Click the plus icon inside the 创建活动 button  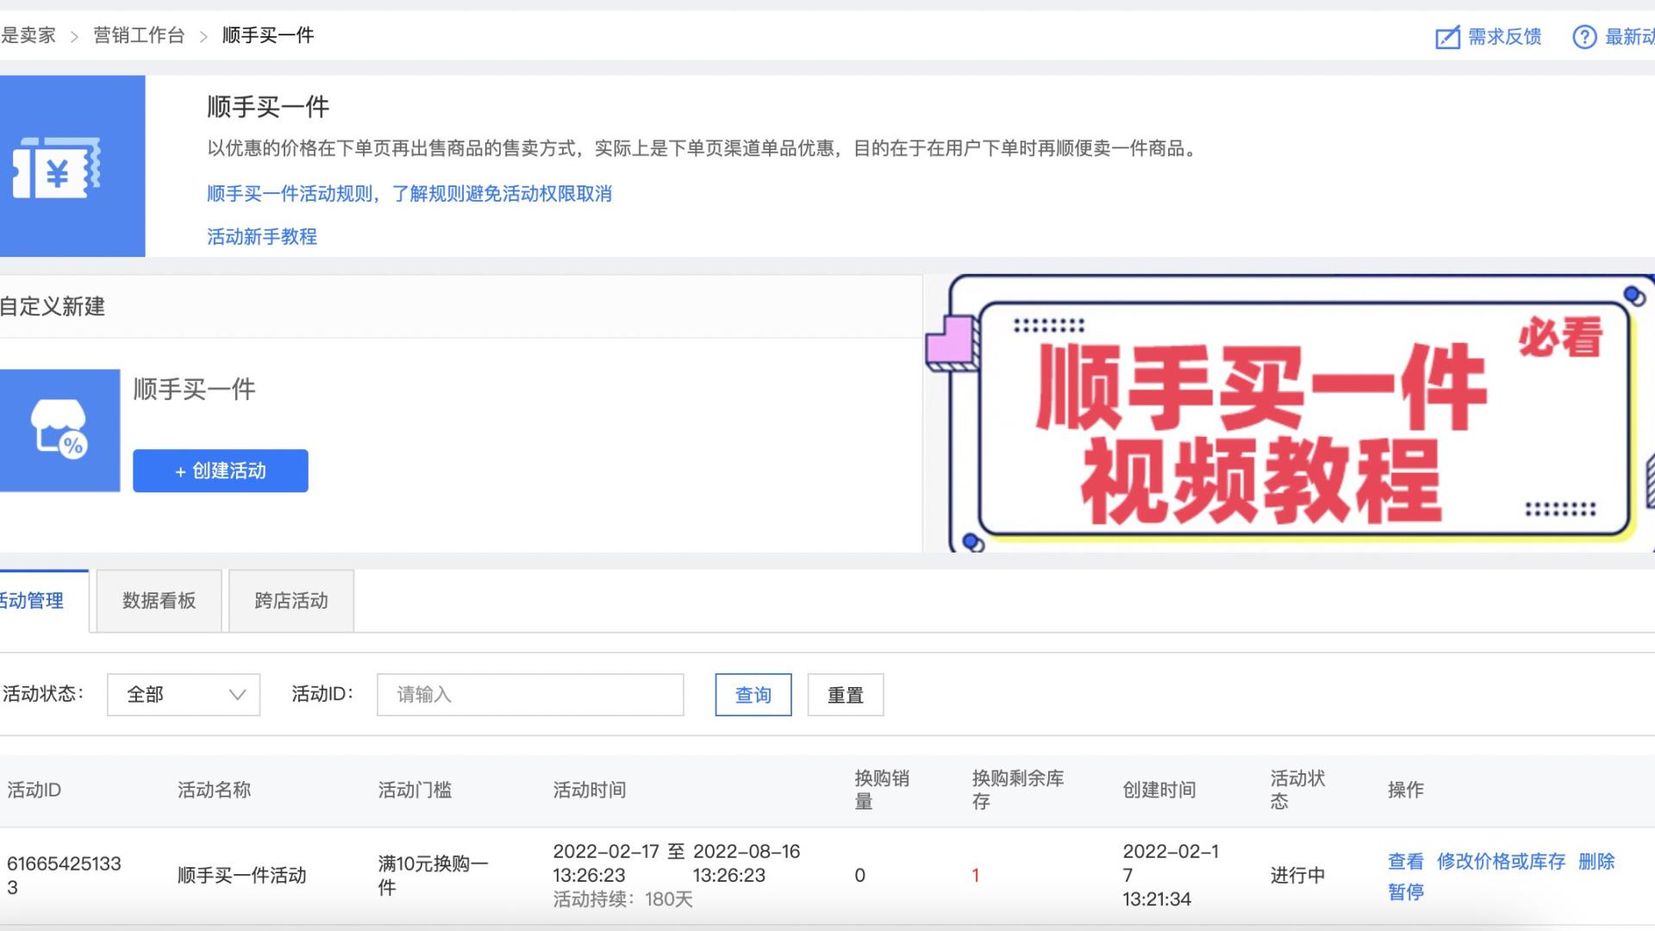click(x=180, y=472)
